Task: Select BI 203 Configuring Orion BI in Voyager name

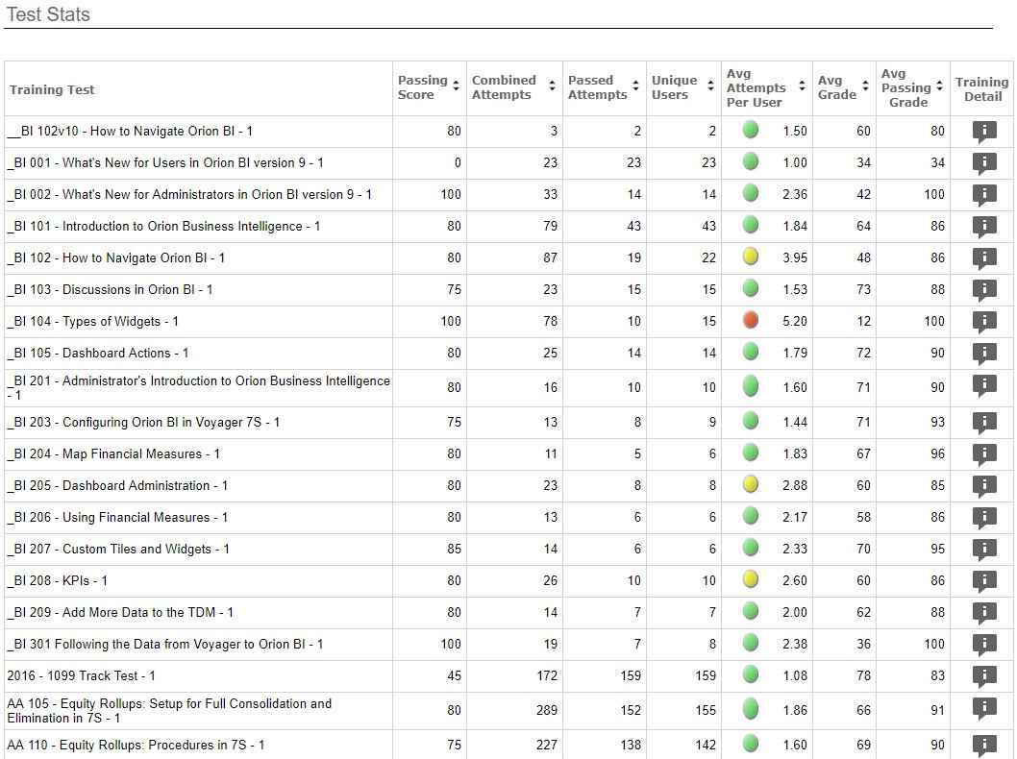Action: click(x=143, y=423)
